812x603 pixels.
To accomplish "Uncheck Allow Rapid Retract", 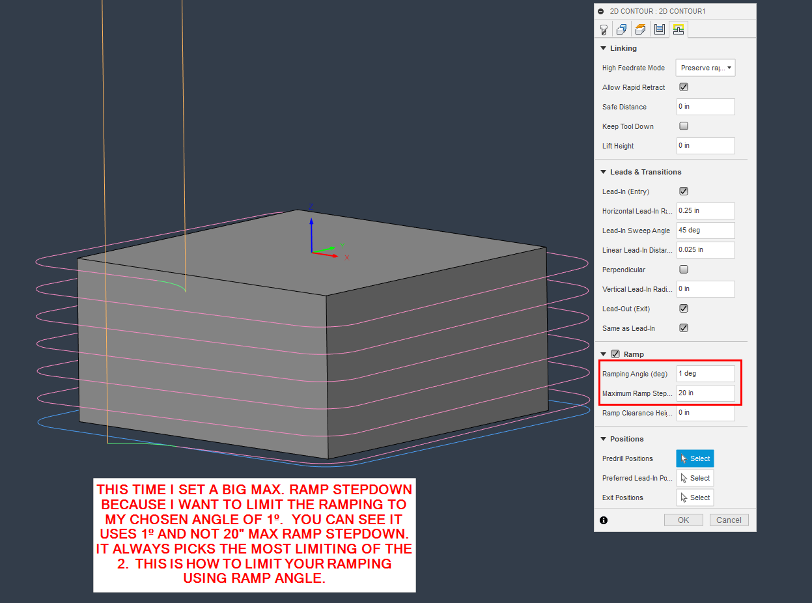I will [683, 87].
